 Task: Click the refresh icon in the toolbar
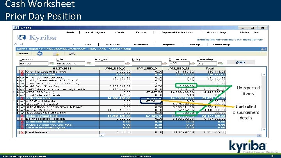(x=39, y=53)
